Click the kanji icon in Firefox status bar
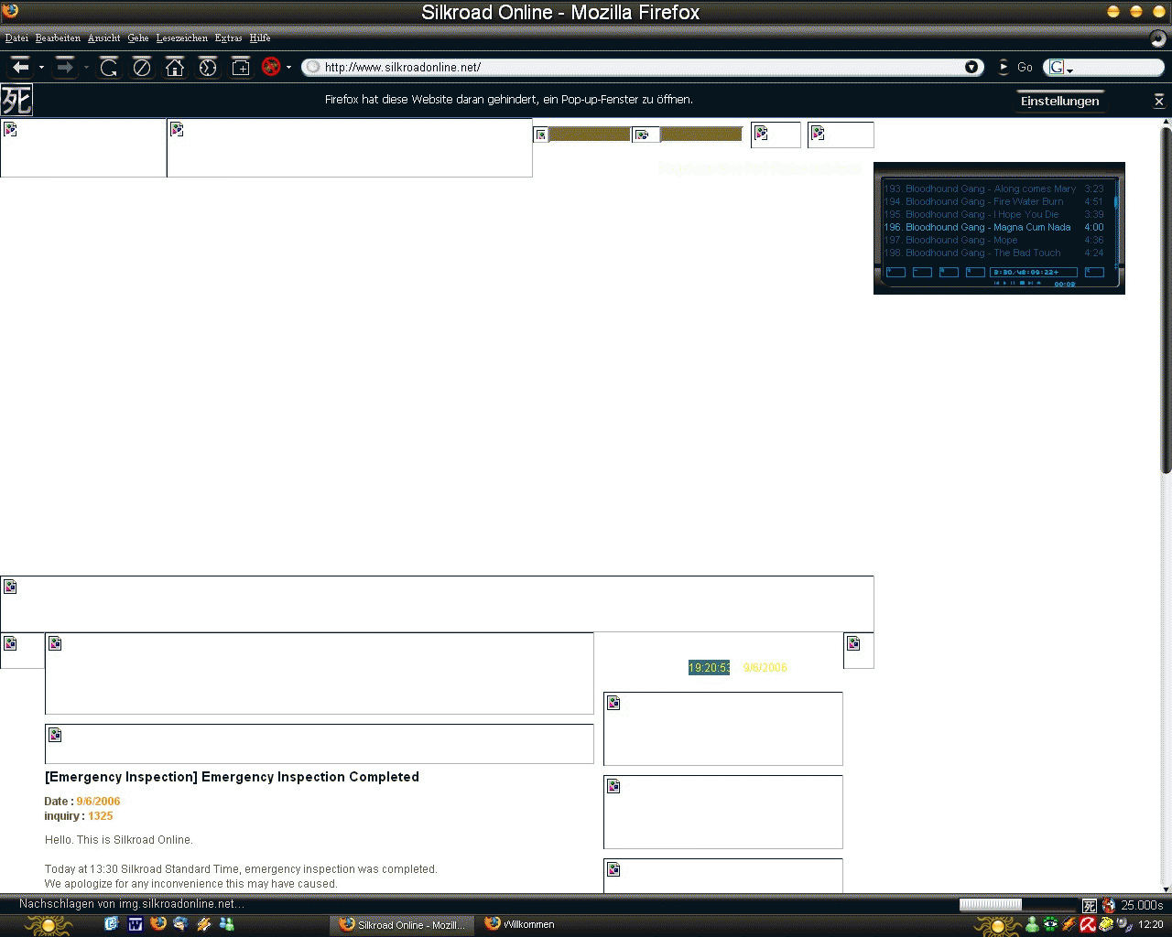The height and width of the screenshot is (937, 1172). [x=1089, y=906]
